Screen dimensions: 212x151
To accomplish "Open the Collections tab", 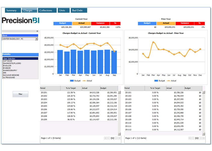I will coord(46,10).
